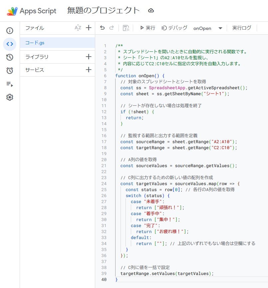Click the function onOpen() declaration line

click(140, 76)
